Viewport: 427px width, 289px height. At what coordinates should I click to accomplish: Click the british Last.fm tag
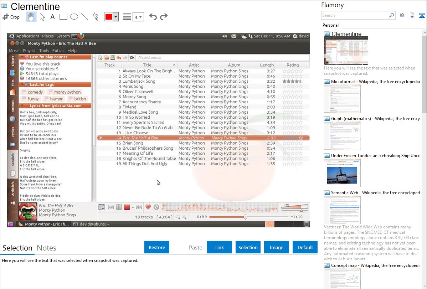pos(77,99)
